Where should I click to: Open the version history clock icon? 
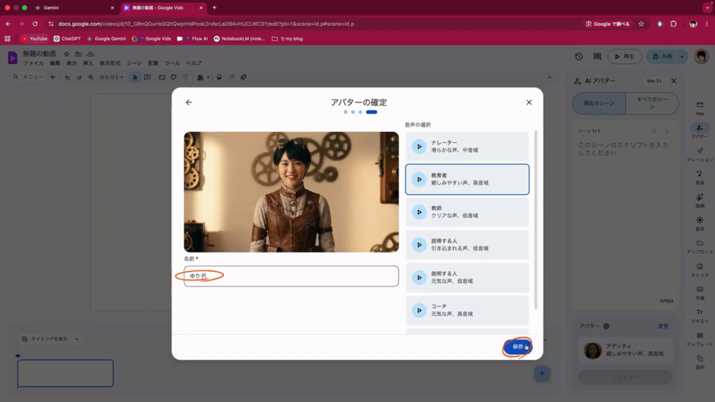[579, 57]
